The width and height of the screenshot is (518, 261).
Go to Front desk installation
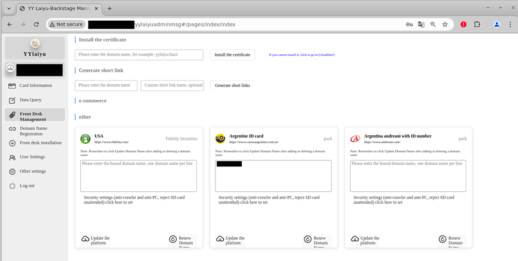point(40,143)
